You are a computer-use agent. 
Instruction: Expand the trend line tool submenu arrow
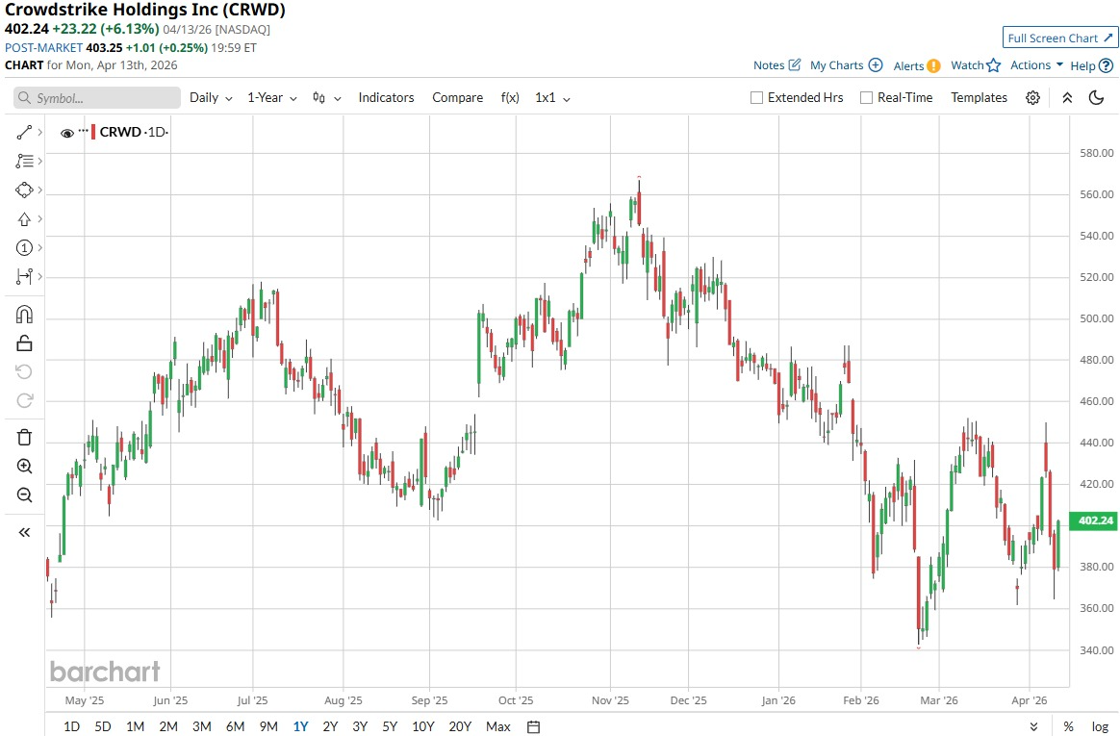(x=40, y=132)
